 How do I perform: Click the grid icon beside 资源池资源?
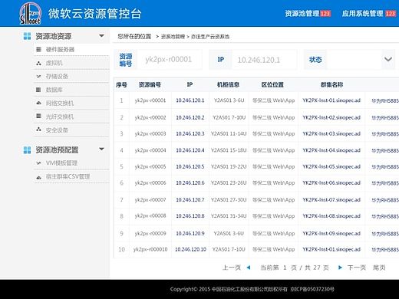[x=27, y=36]
